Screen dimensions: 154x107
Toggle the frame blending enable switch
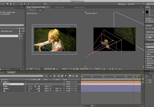pyautogui.click(x=62, y=76)
